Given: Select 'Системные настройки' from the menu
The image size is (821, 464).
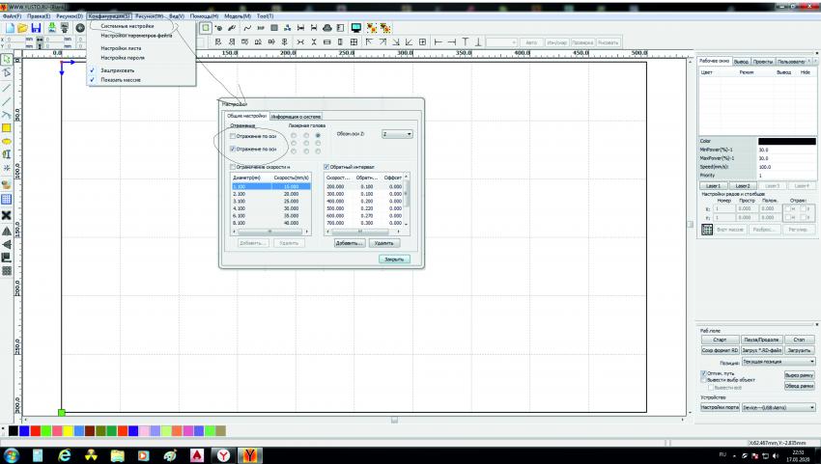Looking at the screenshot, I should [127, 26].
